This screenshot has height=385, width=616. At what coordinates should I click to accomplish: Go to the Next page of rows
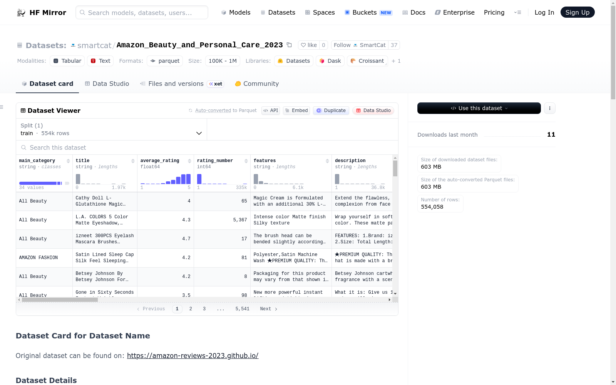[269, 309]
